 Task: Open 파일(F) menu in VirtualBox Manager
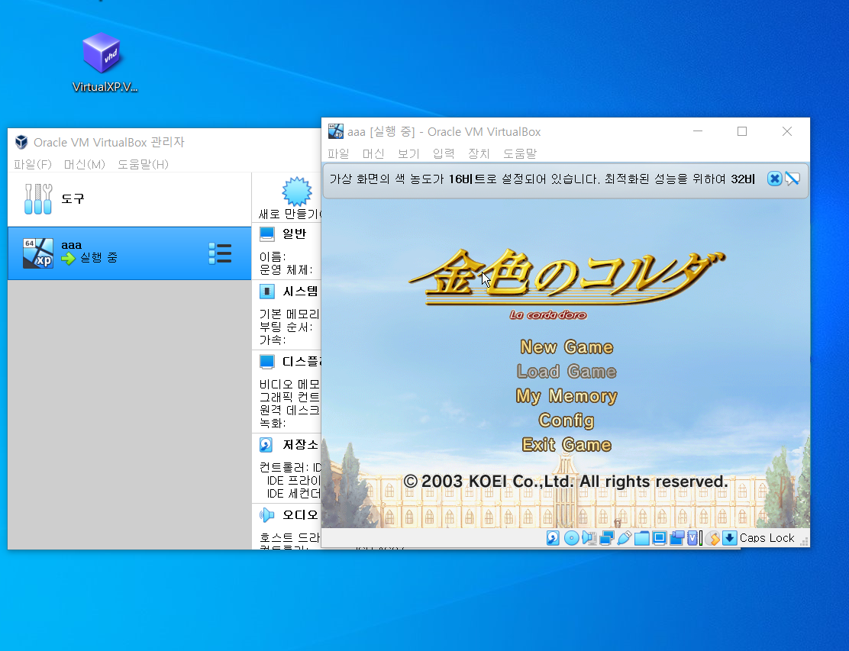coord(33,164)
